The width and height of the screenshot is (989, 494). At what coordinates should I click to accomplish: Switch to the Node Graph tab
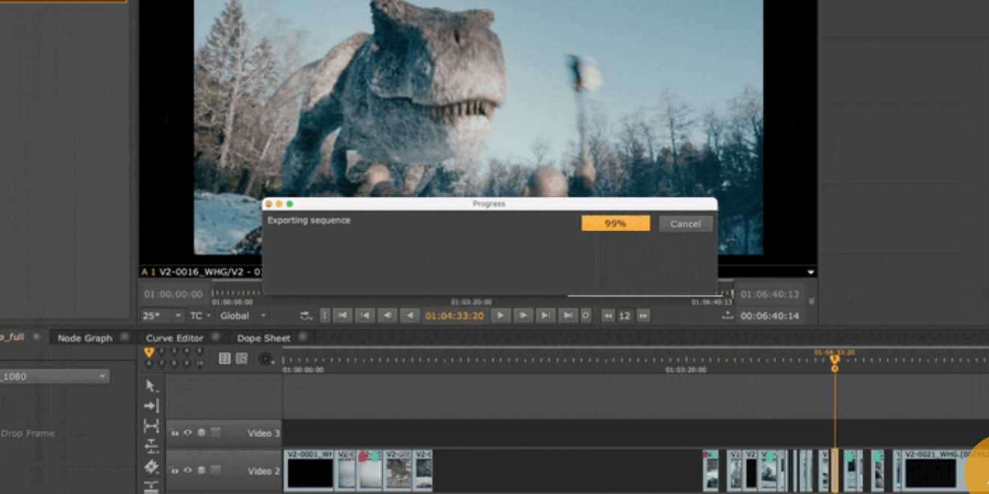click(85, 338)
